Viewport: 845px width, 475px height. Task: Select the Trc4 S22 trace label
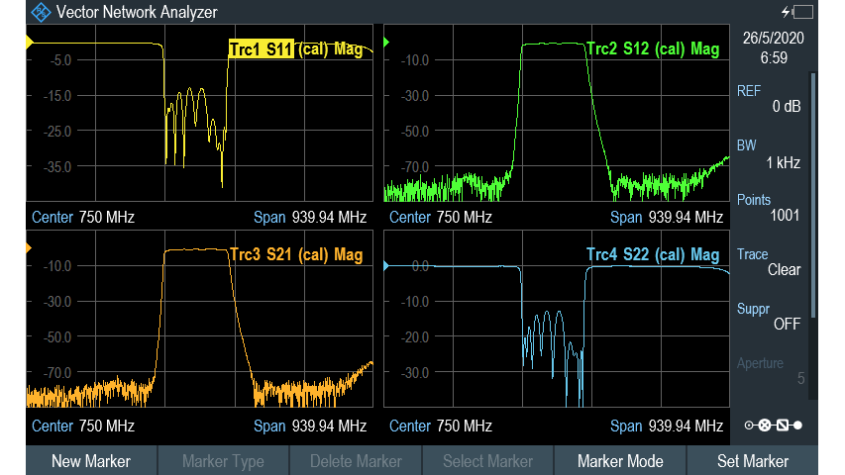point(652,255)
